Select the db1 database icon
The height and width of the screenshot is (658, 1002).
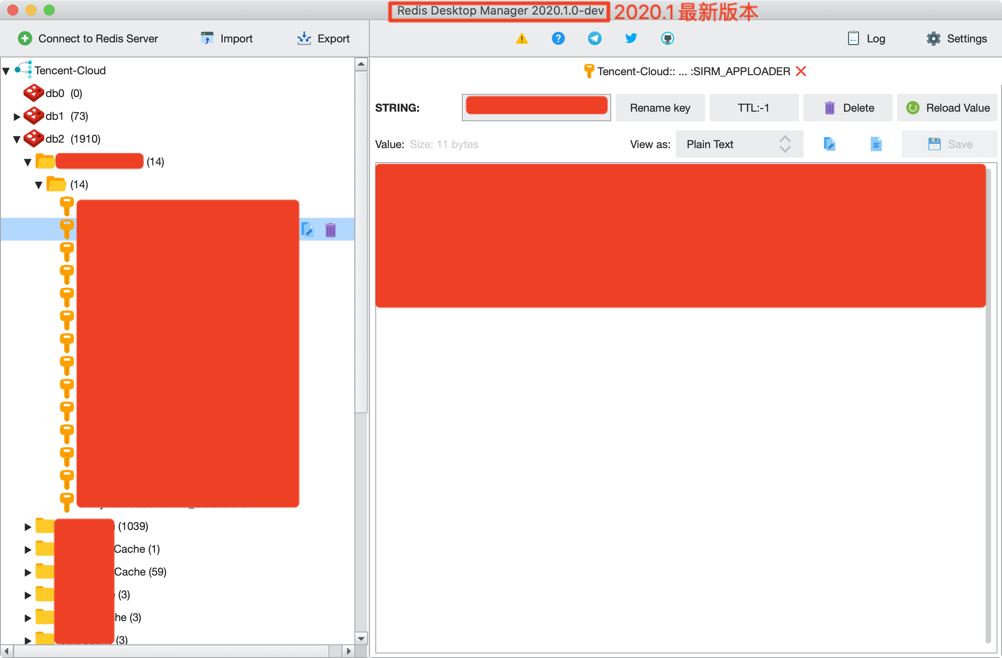34,116
